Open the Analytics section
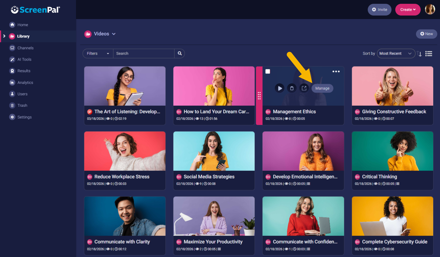The width and height of the screenshot is (440, 257). 25,82
